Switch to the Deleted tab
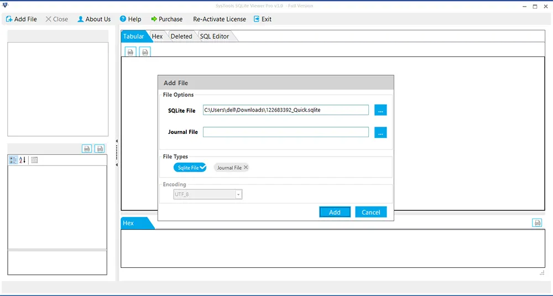Screen dimensions: 553x296 pos(181,37)
